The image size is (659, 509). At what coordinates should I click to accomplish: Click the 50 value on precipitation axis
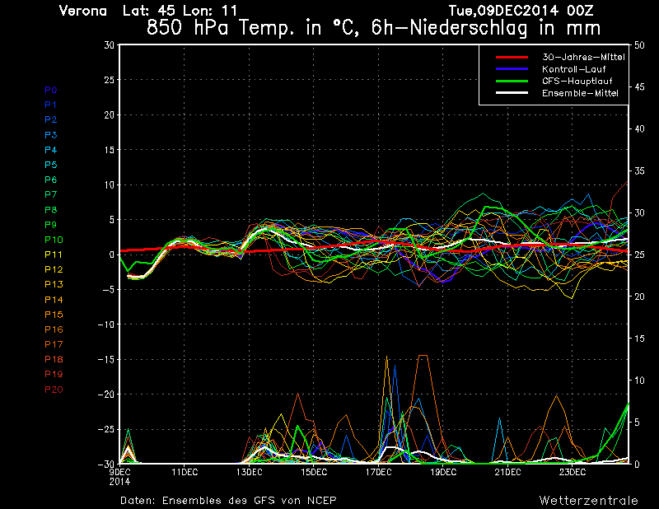pyautogui.click(x=639, y=45)
